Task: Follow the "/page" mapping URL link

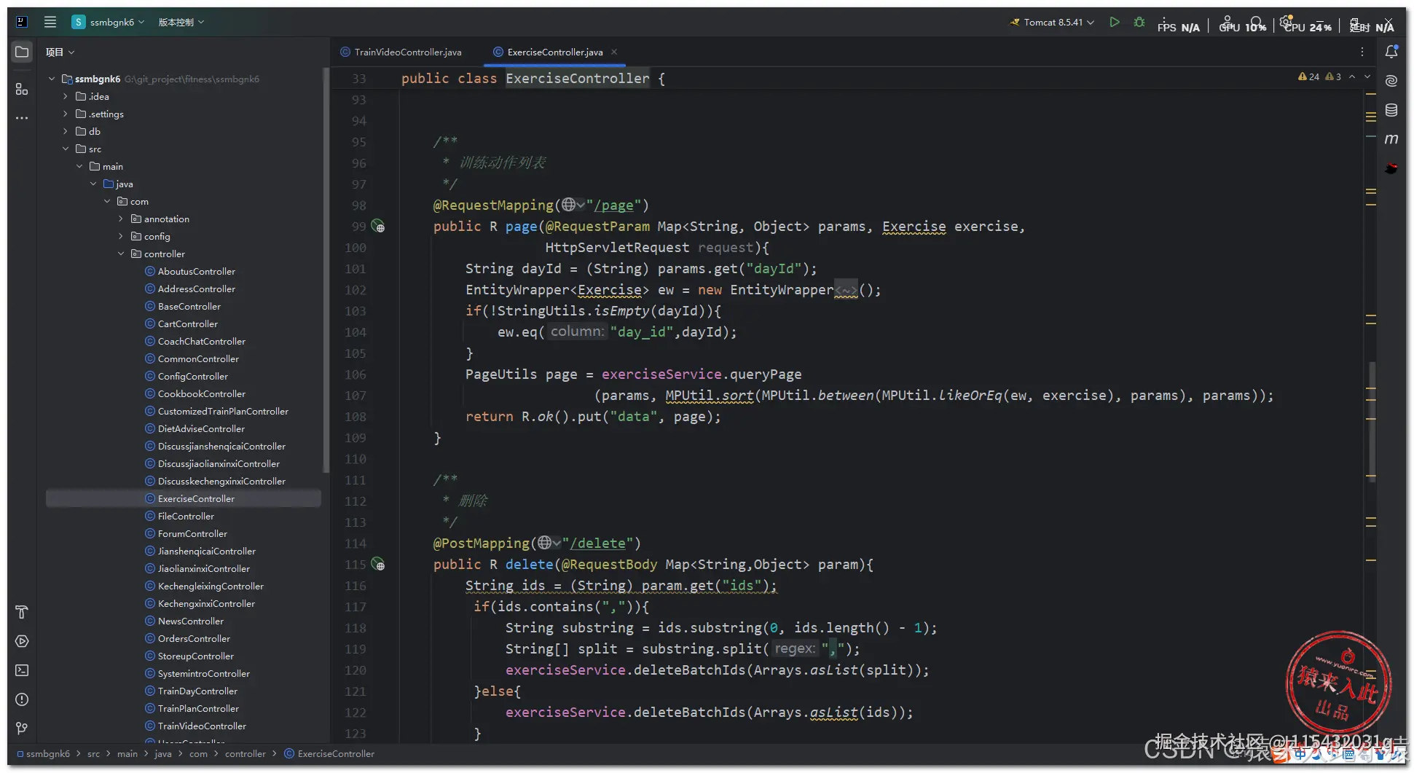Action: tap(613, 205)
